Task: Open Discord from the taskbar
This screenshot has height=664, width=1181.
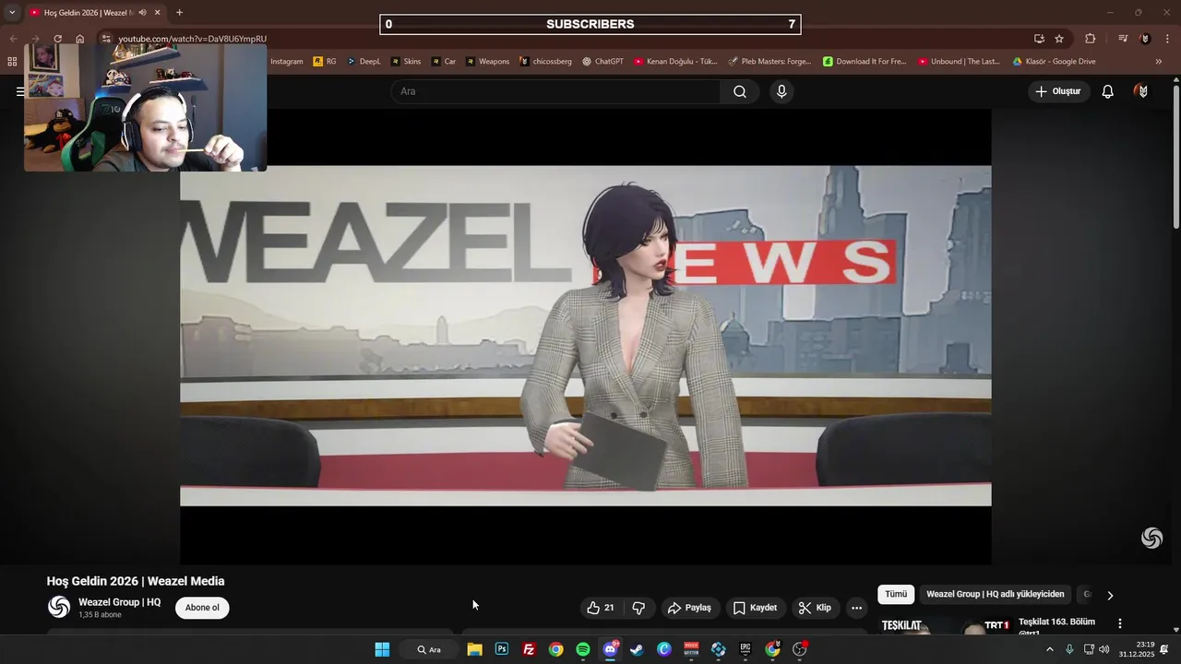Action: tap(610, 649)
